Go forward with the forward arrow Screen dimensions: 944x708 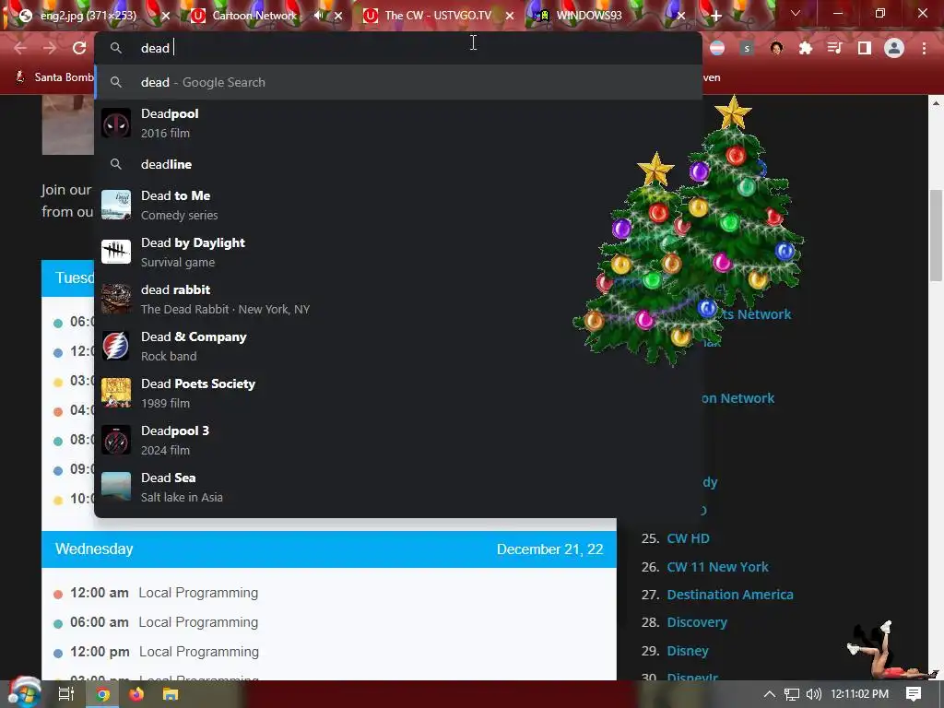coord(50,48)
